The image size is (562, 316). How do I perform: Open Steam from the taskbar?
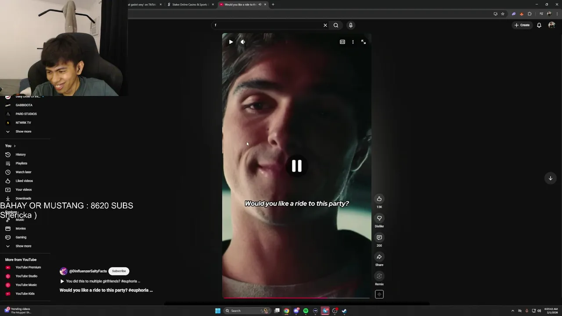[344, 311]
